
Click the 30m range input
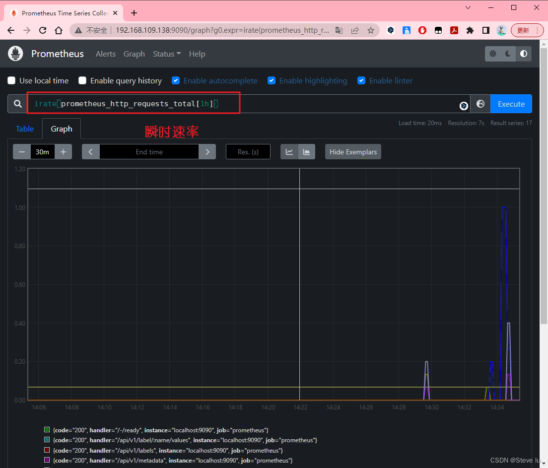click(42, 152)
